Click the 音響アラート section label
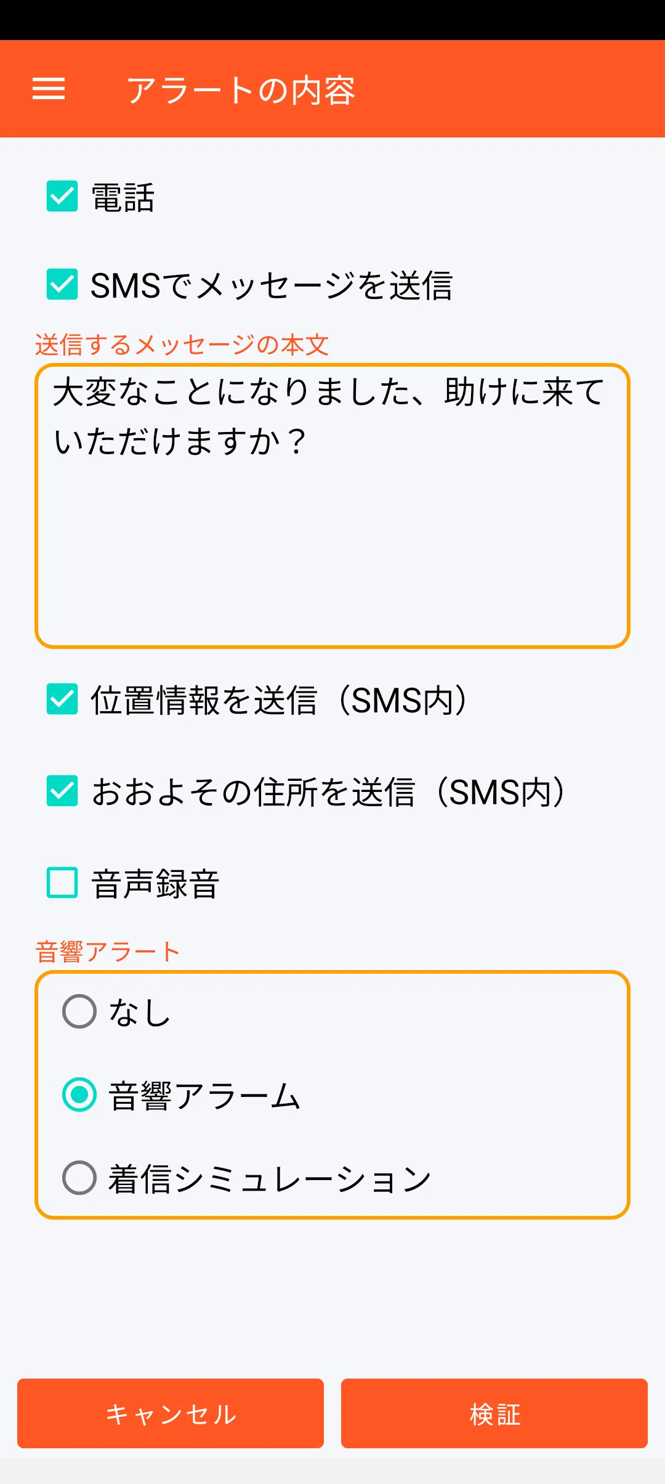The width and height of the screenshot is (665, 1484). coord(108,952)
